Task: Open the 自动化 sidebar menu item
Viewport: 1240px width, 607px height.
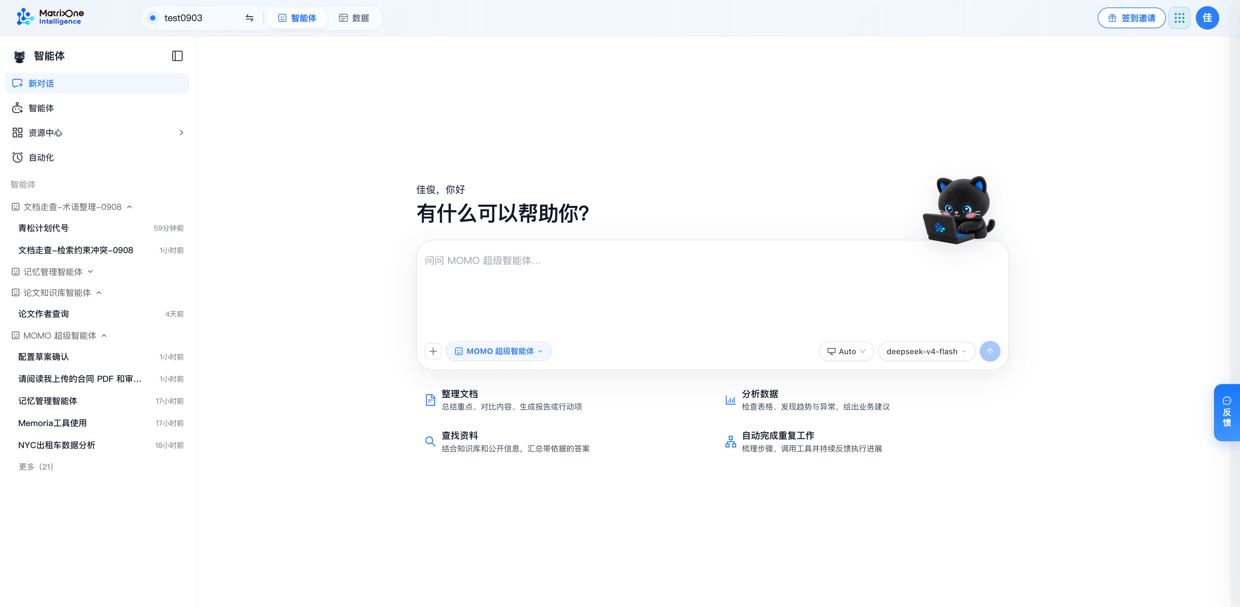Action: (97, 157)
